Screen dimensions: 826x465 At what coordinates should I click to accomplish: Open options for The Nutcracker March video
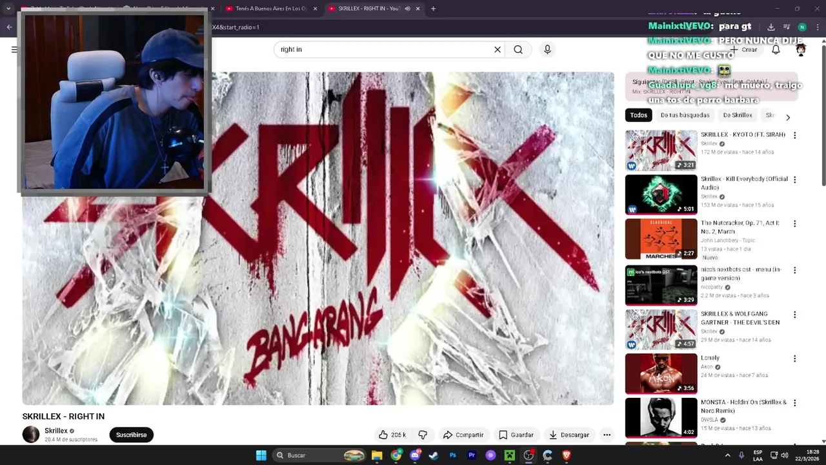794,224
